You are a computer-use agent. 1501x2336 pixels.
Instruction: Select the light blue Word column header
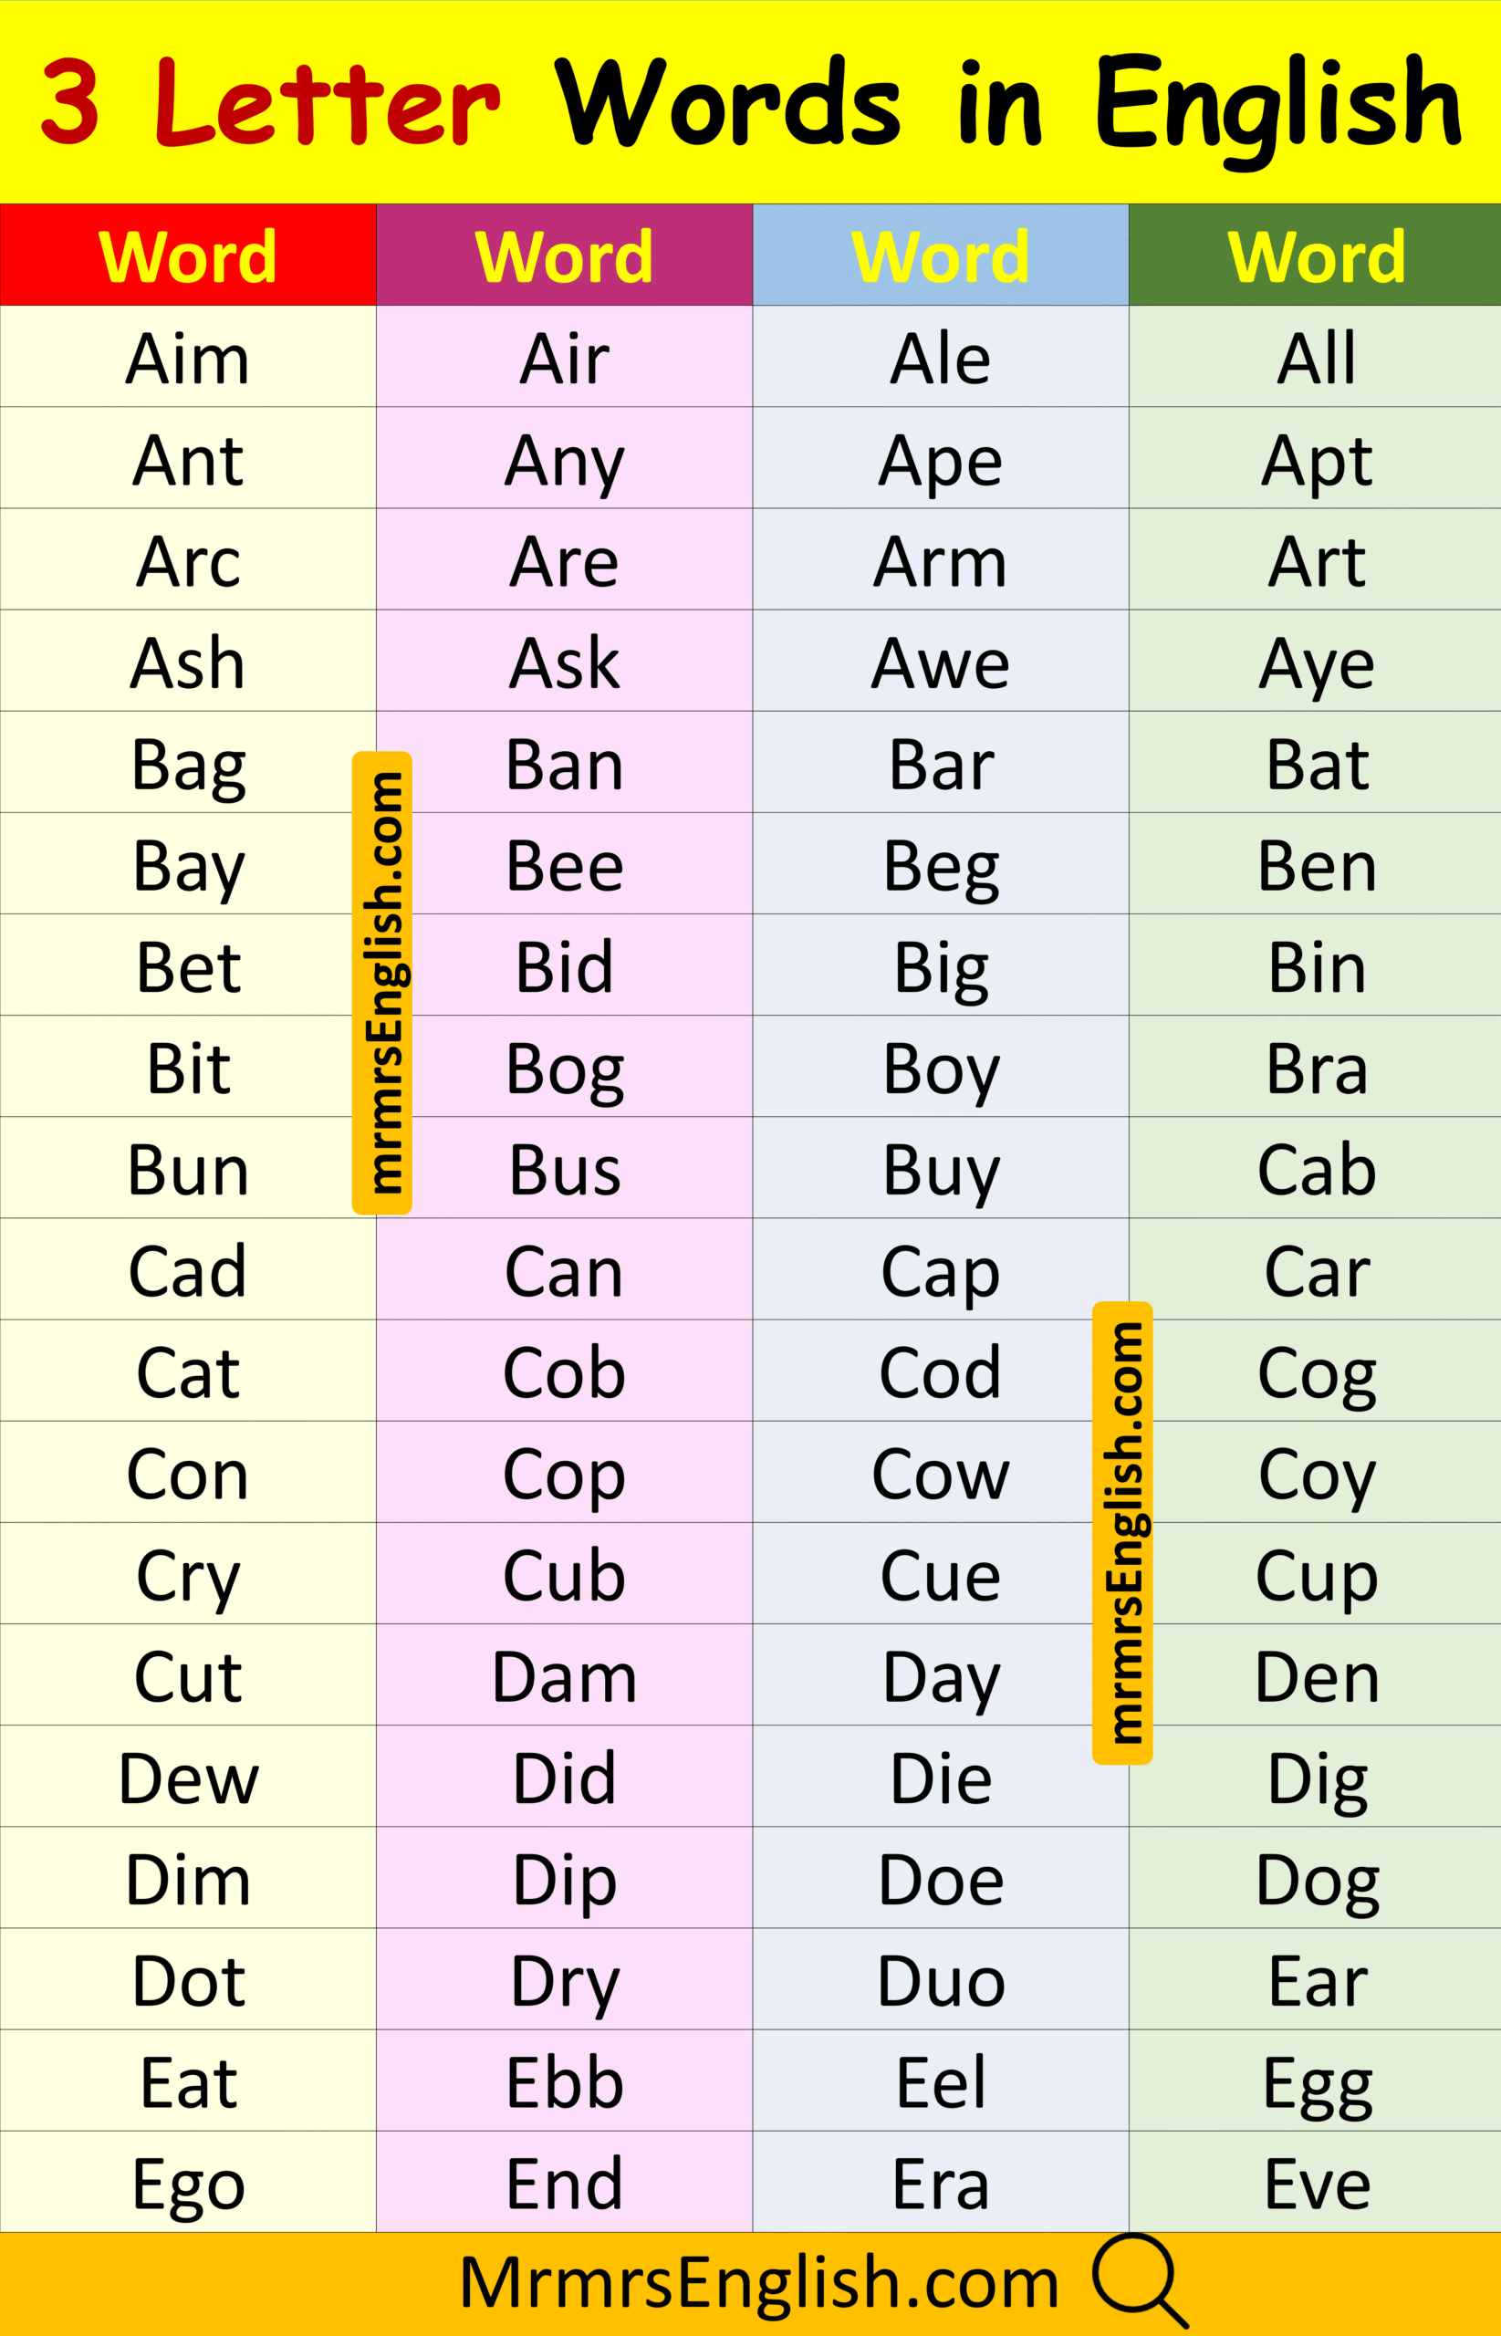tap(941, 256)
